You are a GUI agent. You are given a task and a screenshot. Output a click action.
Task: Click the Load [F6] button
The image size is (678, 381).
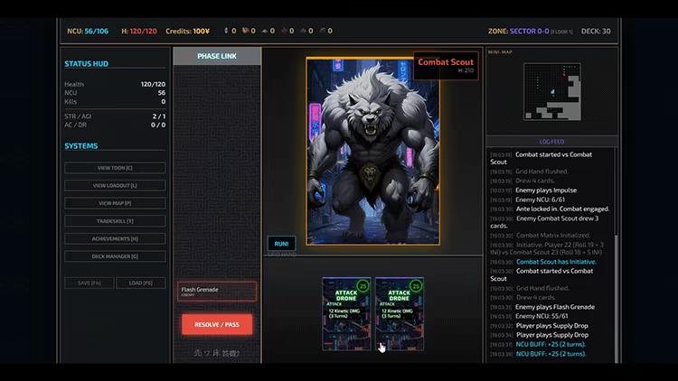[141, 283]
